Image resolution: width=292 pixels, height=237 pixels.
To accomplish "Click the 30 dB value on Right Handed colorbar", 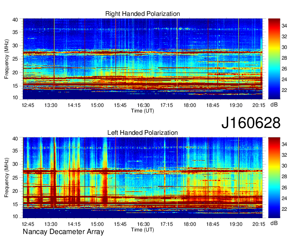I will pyautogui.click(x=284, y=47).
